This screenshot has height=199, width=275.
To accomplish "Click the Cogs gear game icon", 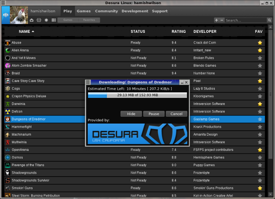I will click(x=8, y=89).
